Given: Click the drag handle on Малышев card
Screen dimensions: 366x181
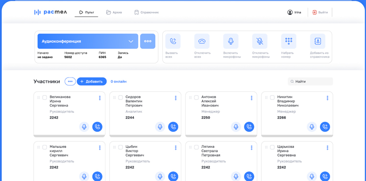Looking at the screenshot, I should (x=39, y=147).
